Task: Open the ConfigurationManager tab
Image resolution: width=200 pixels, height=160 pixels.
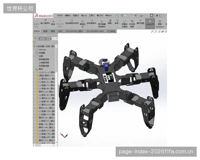Action: [x=46, y=39]
